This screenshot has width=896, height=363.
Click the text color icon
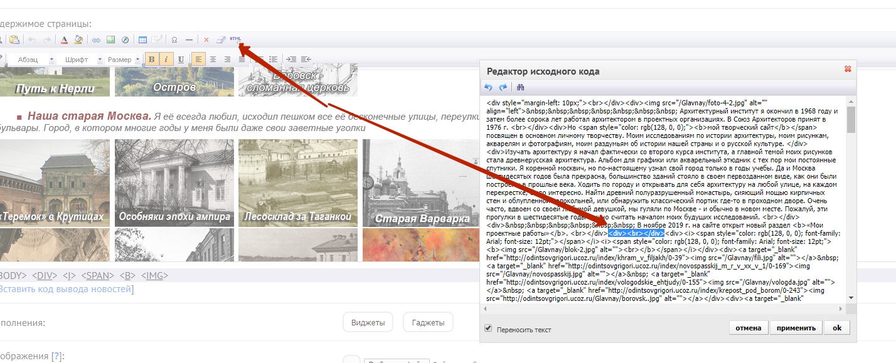(64, 40)
